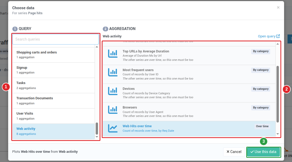
Task: Click the aggregation list scrollbar thumb
Action: 278,94
